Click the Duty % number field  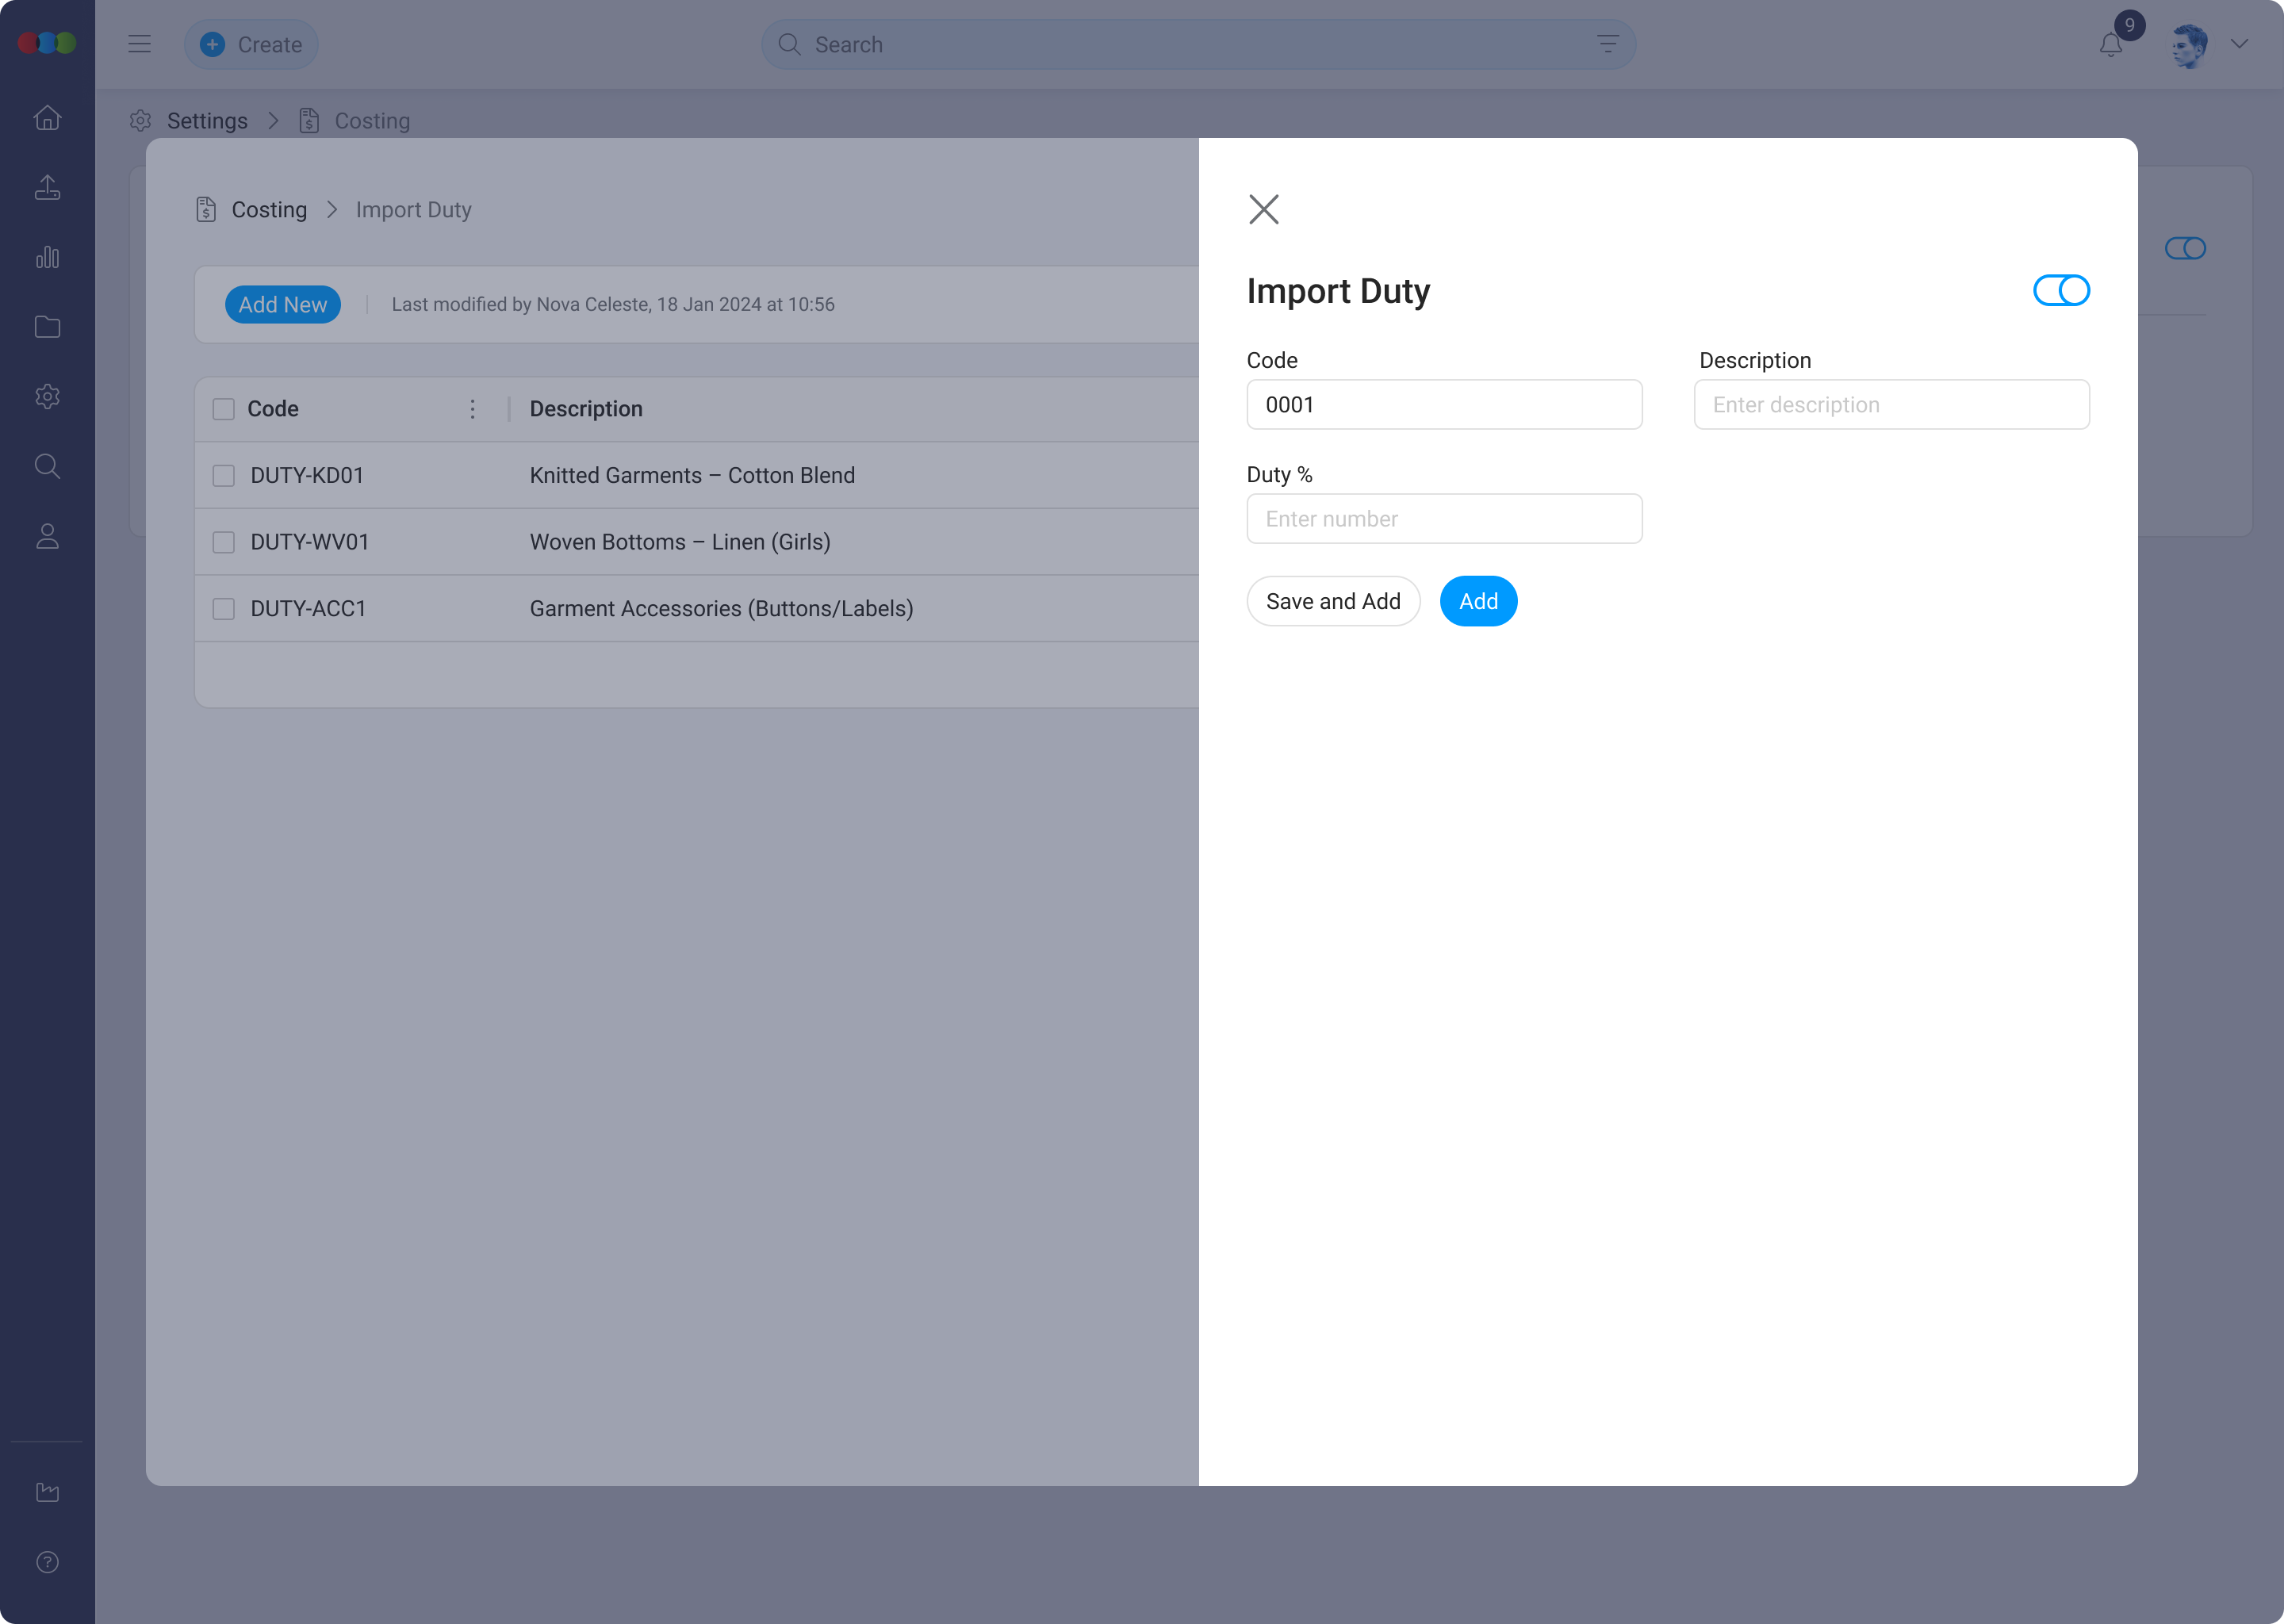1443,518
